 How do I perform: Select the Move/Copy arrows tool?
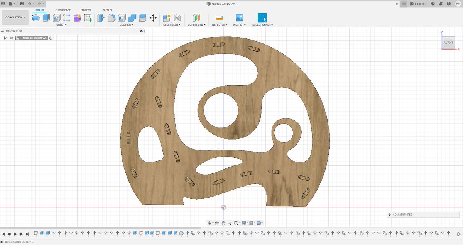[x=153, y=18]
